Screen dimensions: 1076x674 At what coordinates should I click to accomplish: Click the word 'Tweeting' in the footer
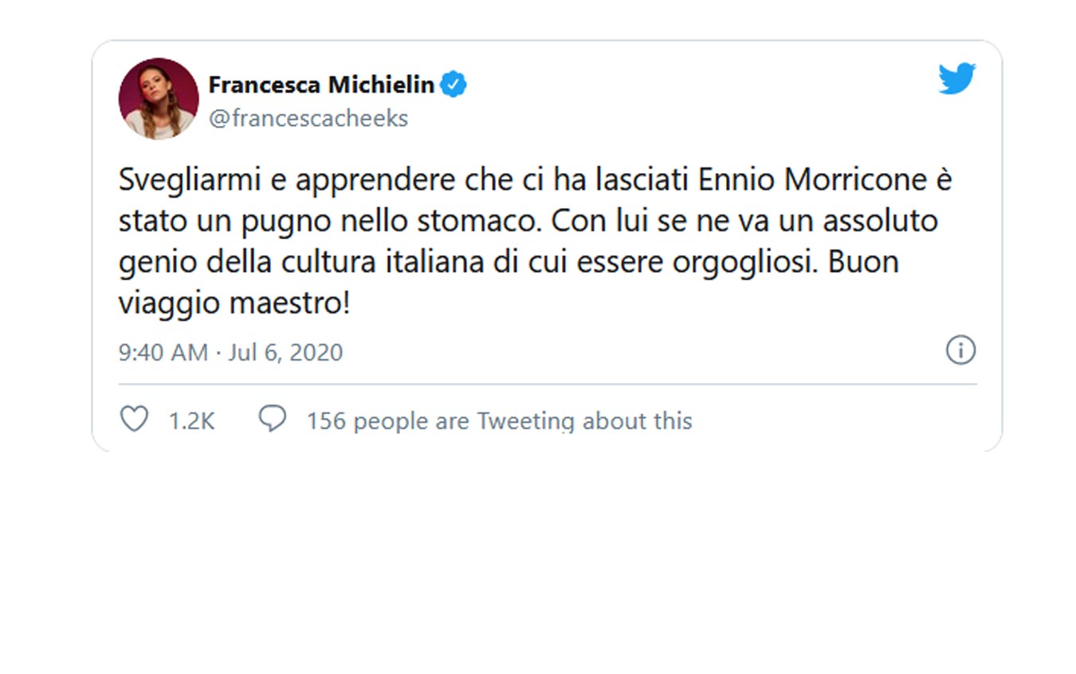pos(526,420)
